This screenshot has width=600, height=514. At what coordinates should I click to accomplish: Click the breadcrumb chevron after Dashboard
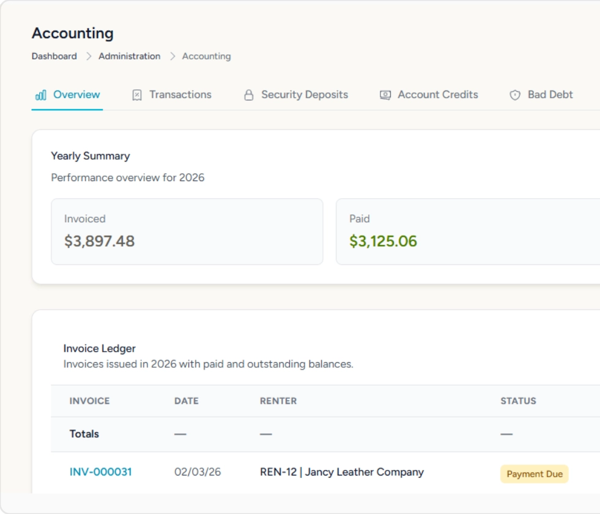(88, 56)
